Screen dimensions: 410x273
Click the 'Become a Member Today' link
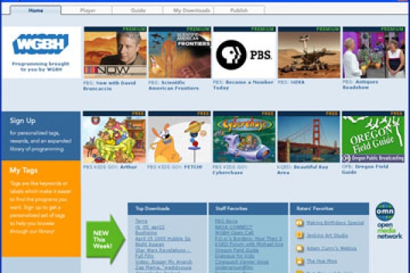(x=243, y=85)
